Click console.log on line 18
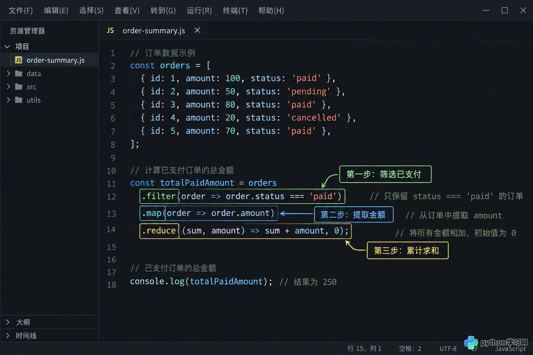533x355 pixels. tap(157, 281)
